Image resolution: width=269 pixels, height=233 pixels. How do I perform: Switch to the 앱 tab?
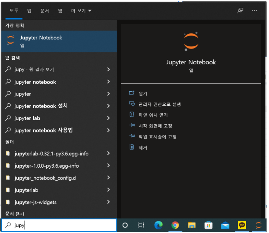pos(29,11)
